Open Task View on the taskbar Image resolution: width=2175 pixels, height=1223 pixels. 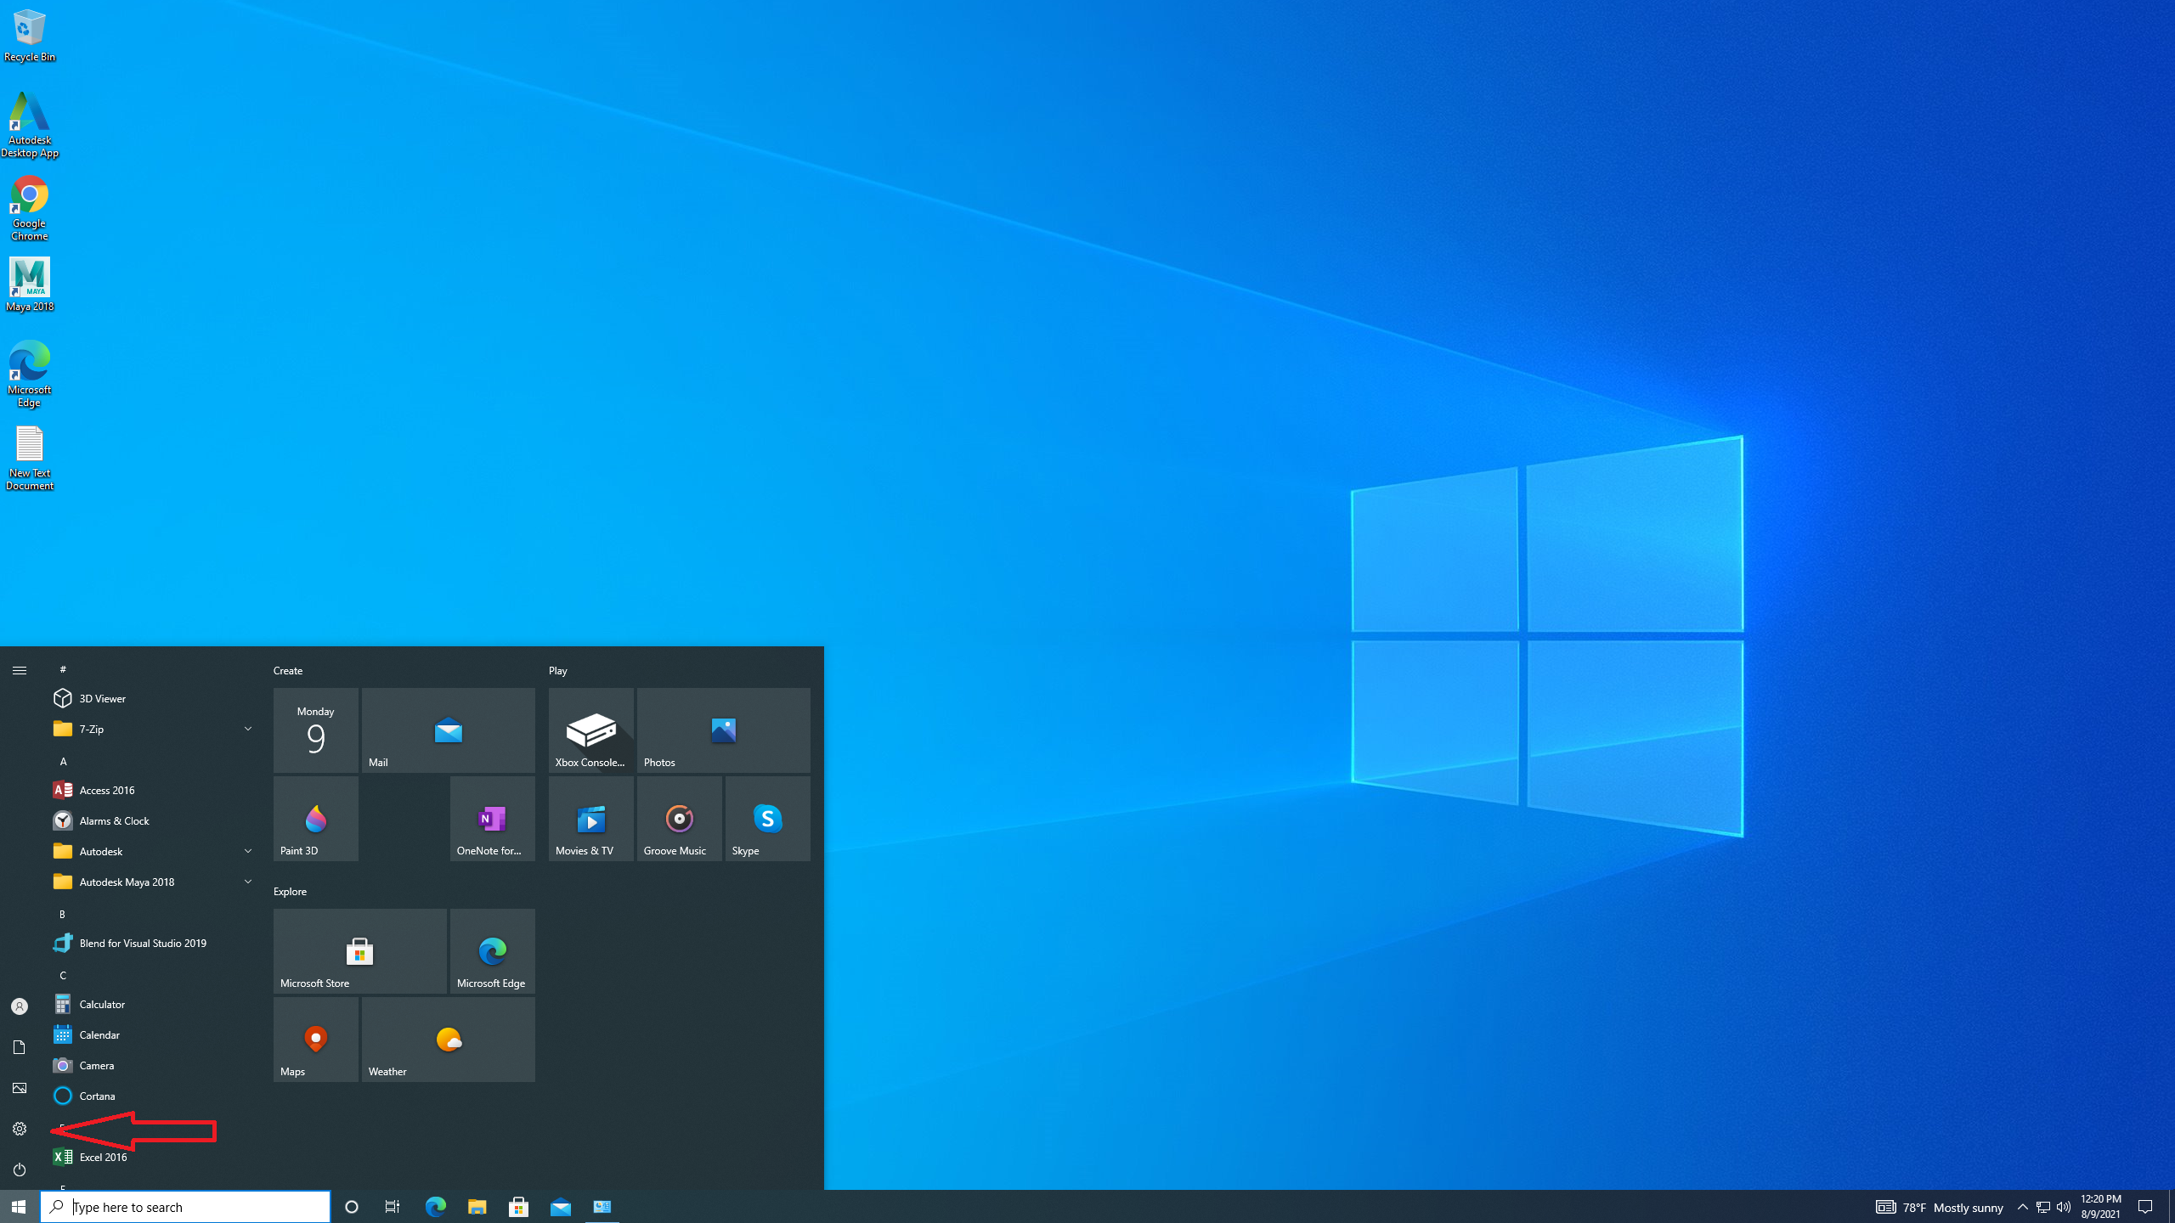point(393,1207)
